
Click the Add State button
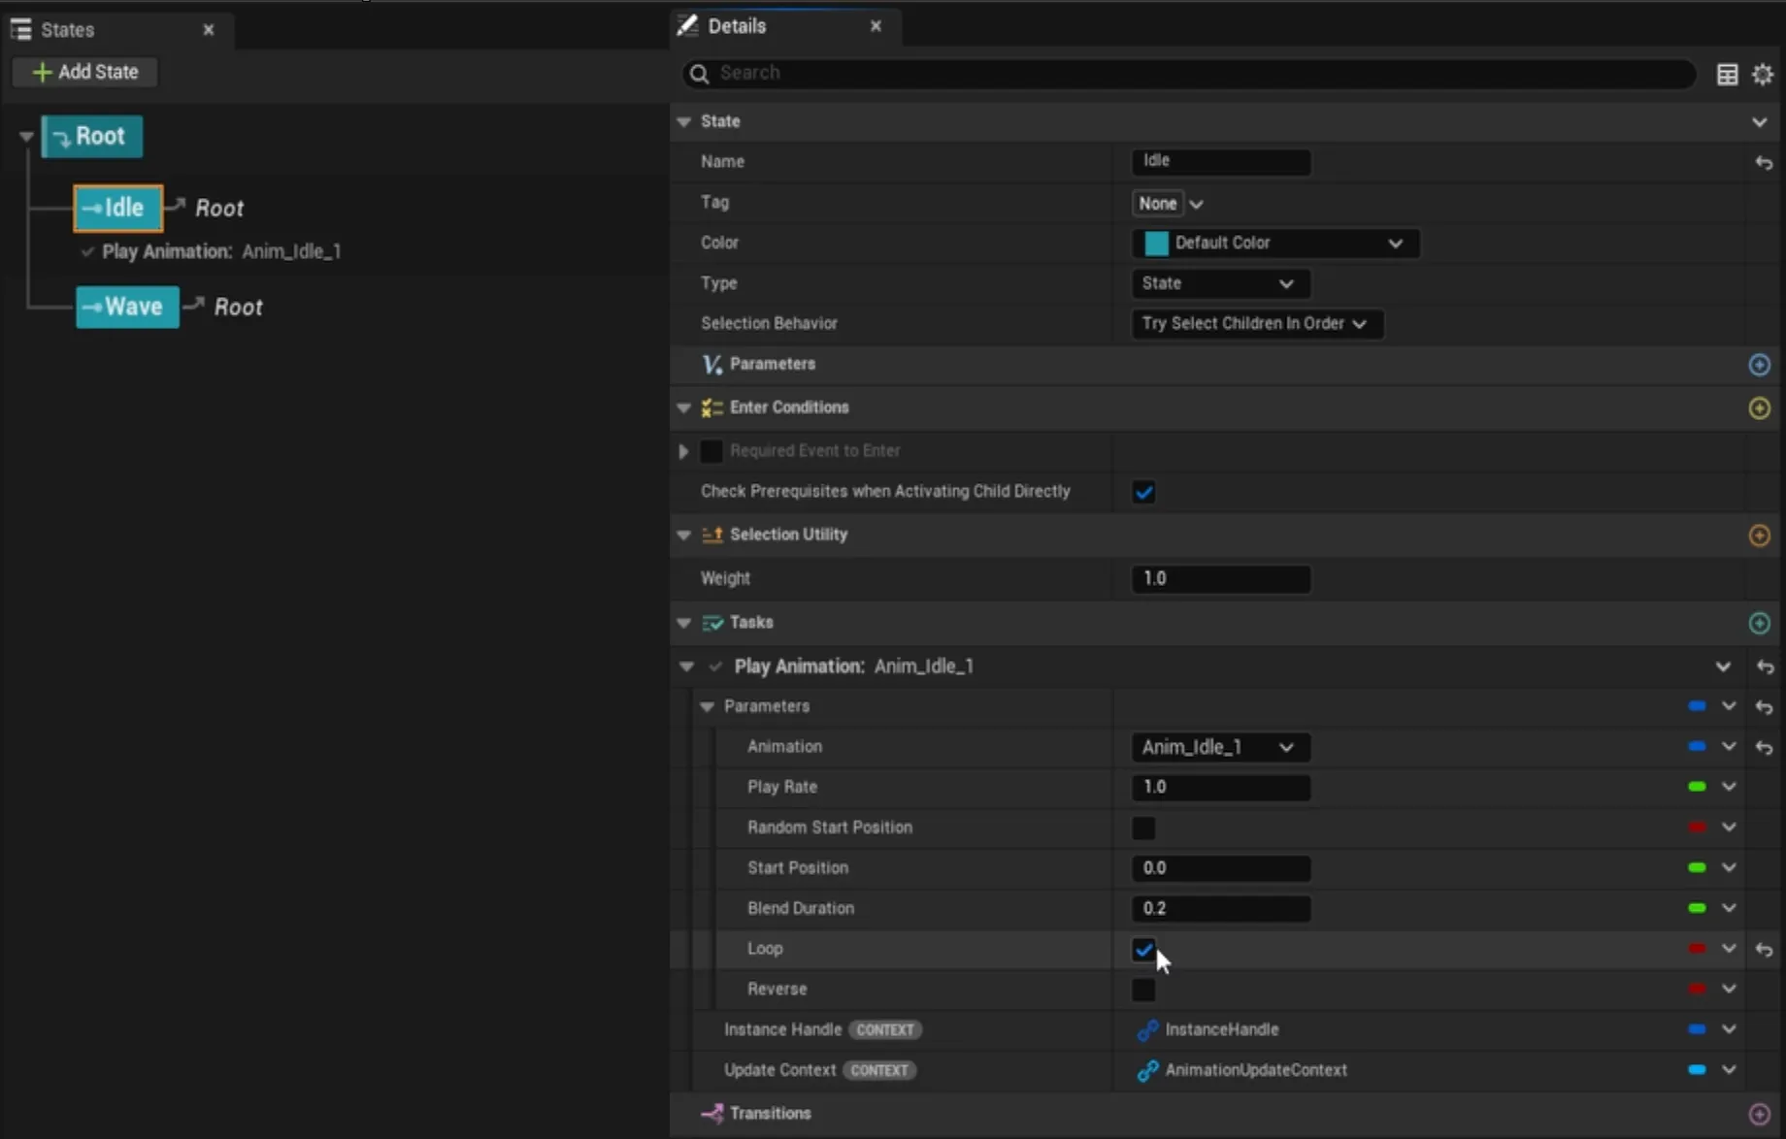click(85, 72)
